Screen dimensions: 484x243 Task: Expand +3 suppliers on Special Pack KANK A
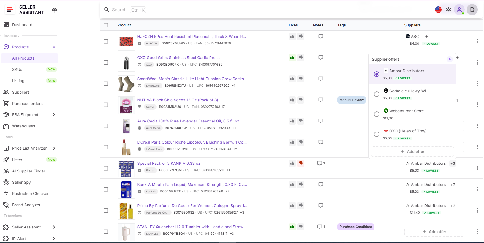point(453,164)
